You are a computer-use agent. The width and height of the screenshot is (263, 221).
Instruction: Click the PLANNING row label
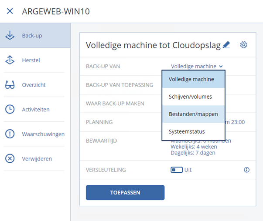[x=99, y=122]
